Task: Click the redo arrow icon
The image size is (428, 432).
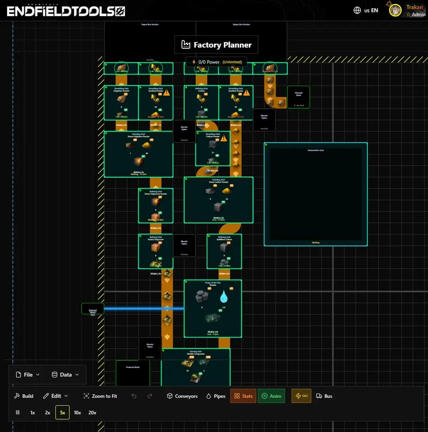Action: click(x=149, y=396)
